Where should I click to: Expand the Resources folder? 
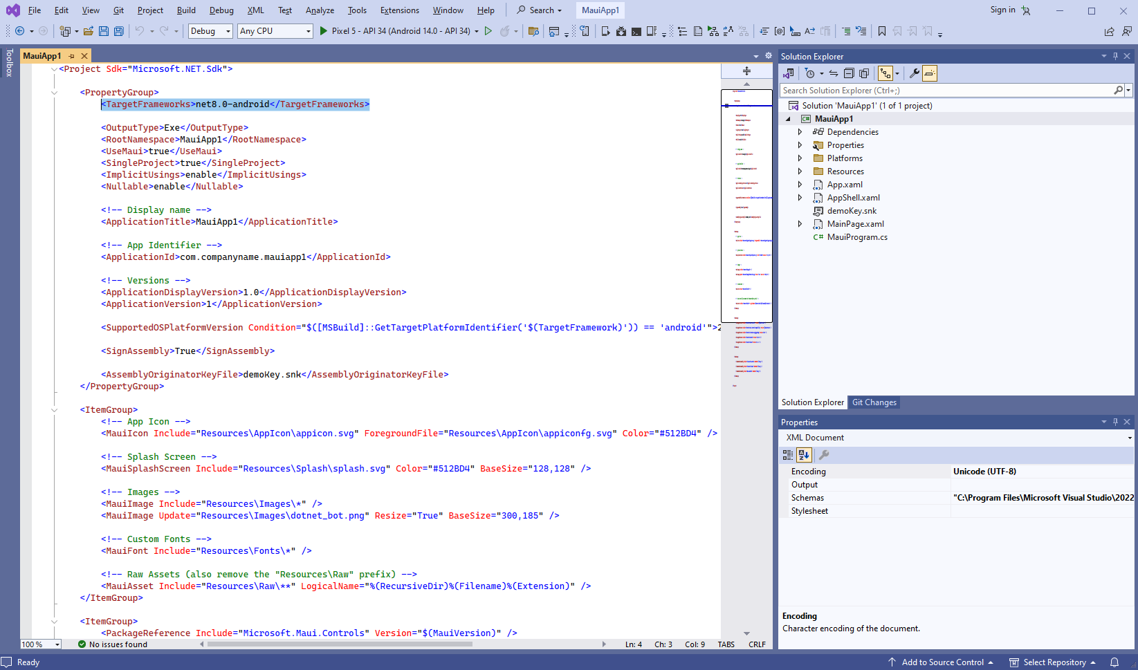[x=800, y=171]
